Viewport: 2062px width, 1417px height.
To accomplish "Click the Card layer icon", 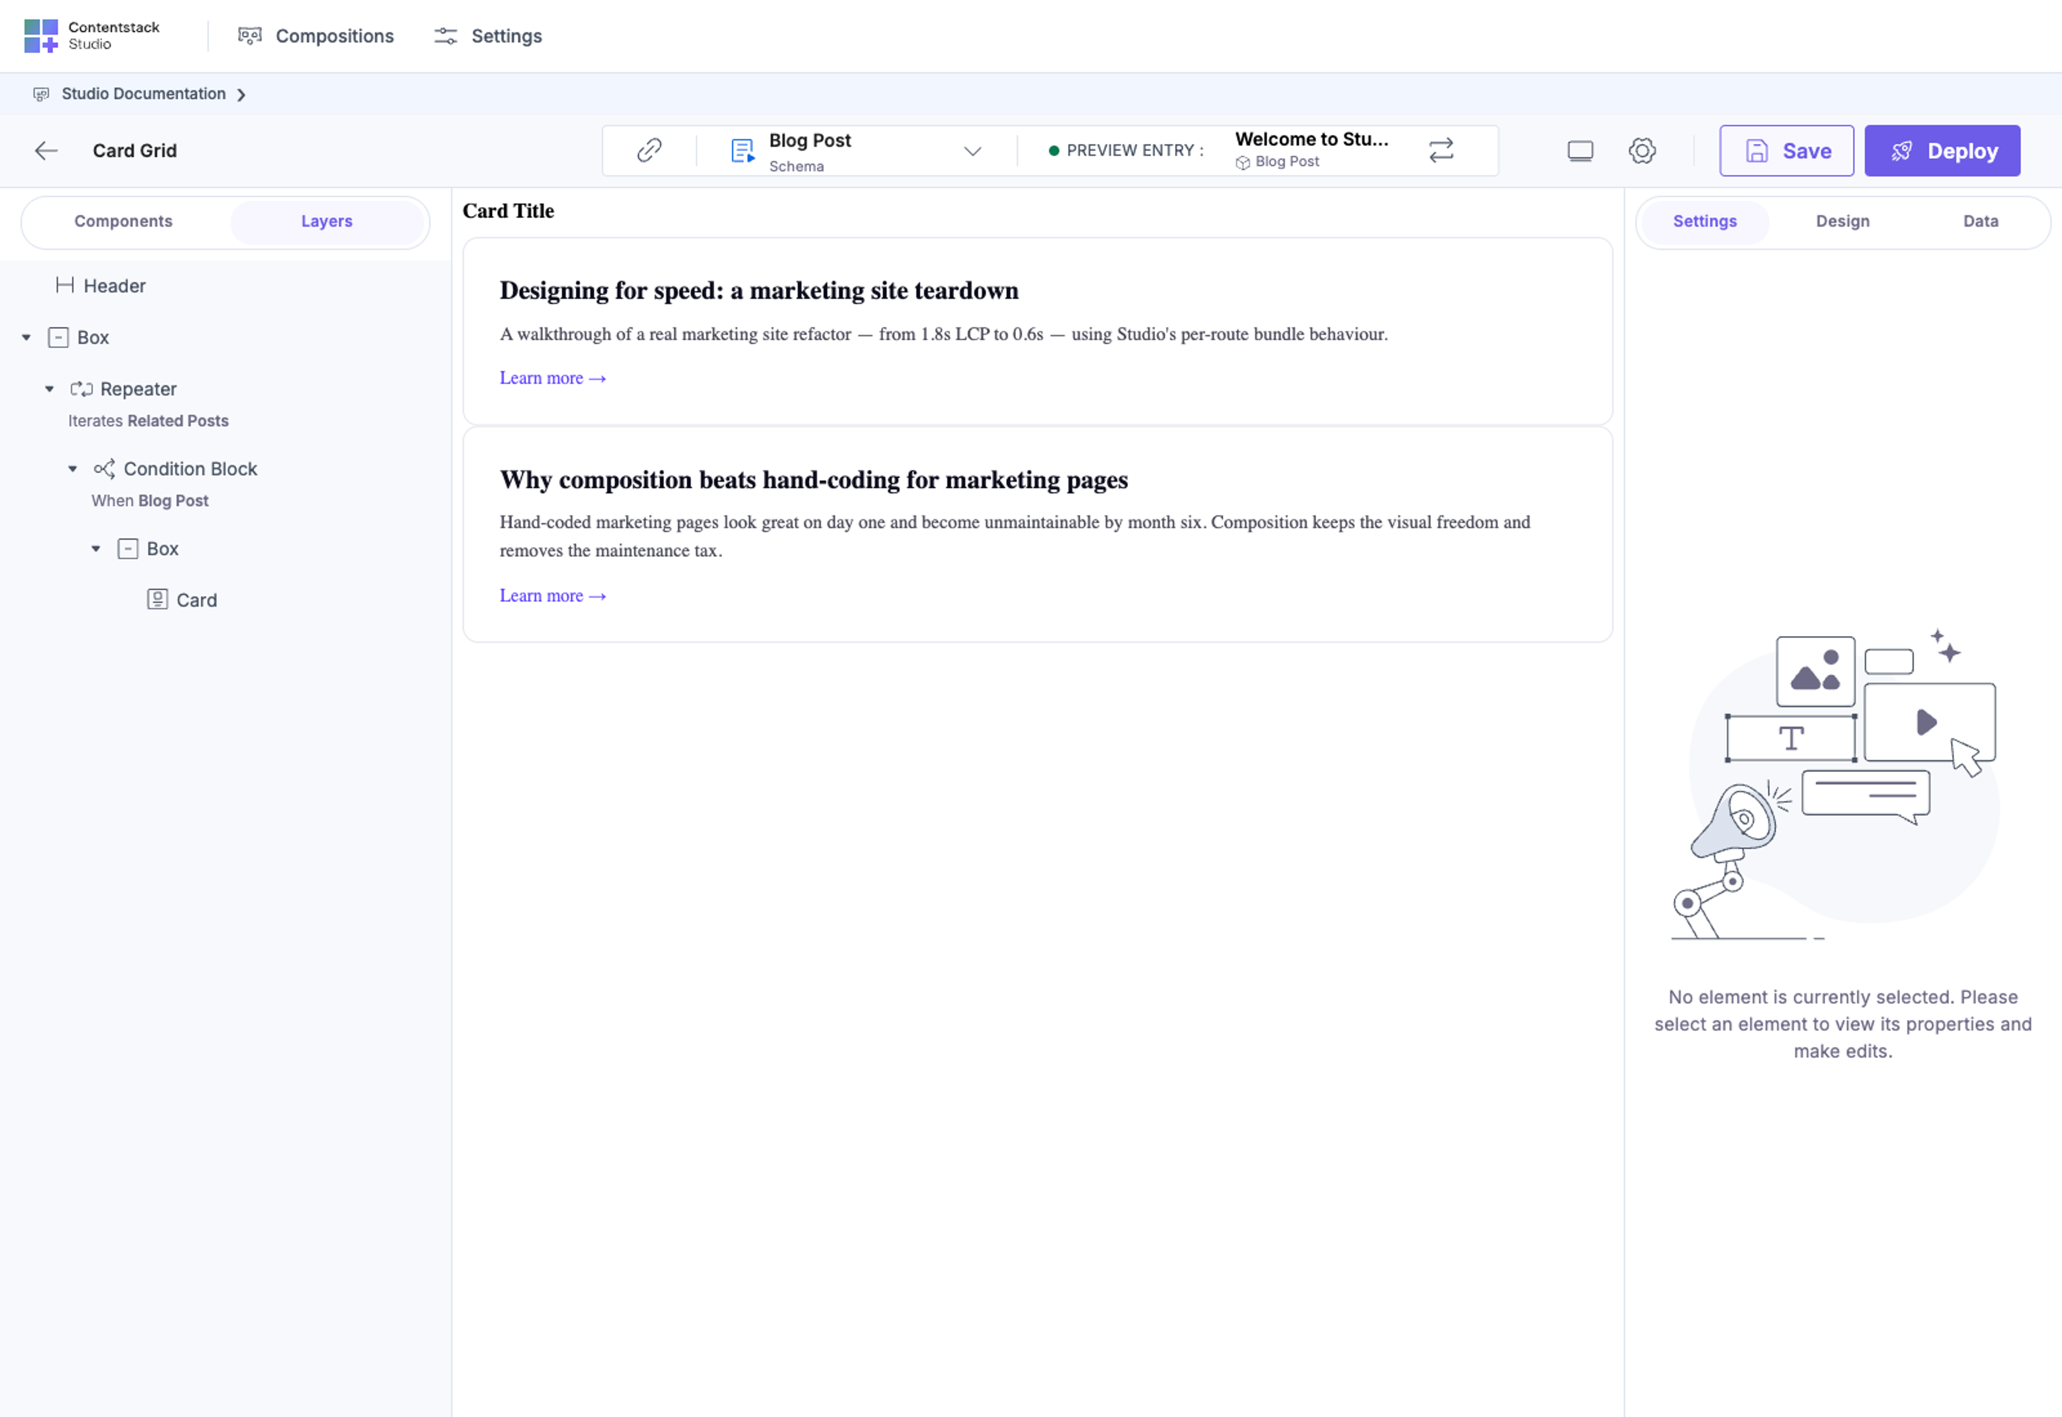I will click(157, 600).
